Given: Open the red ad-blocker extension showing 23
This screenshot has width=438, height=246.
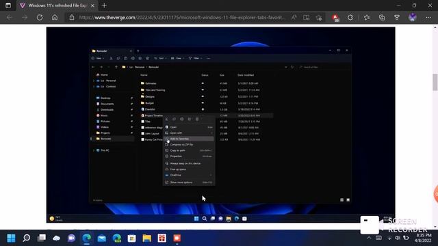Looking at the screenshot, I should tap(335, 18).
